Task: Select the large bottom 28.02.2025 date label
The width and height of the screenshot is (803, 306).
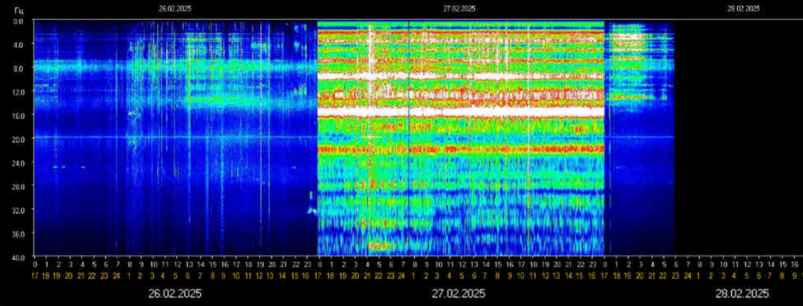Action: [743, 293]
